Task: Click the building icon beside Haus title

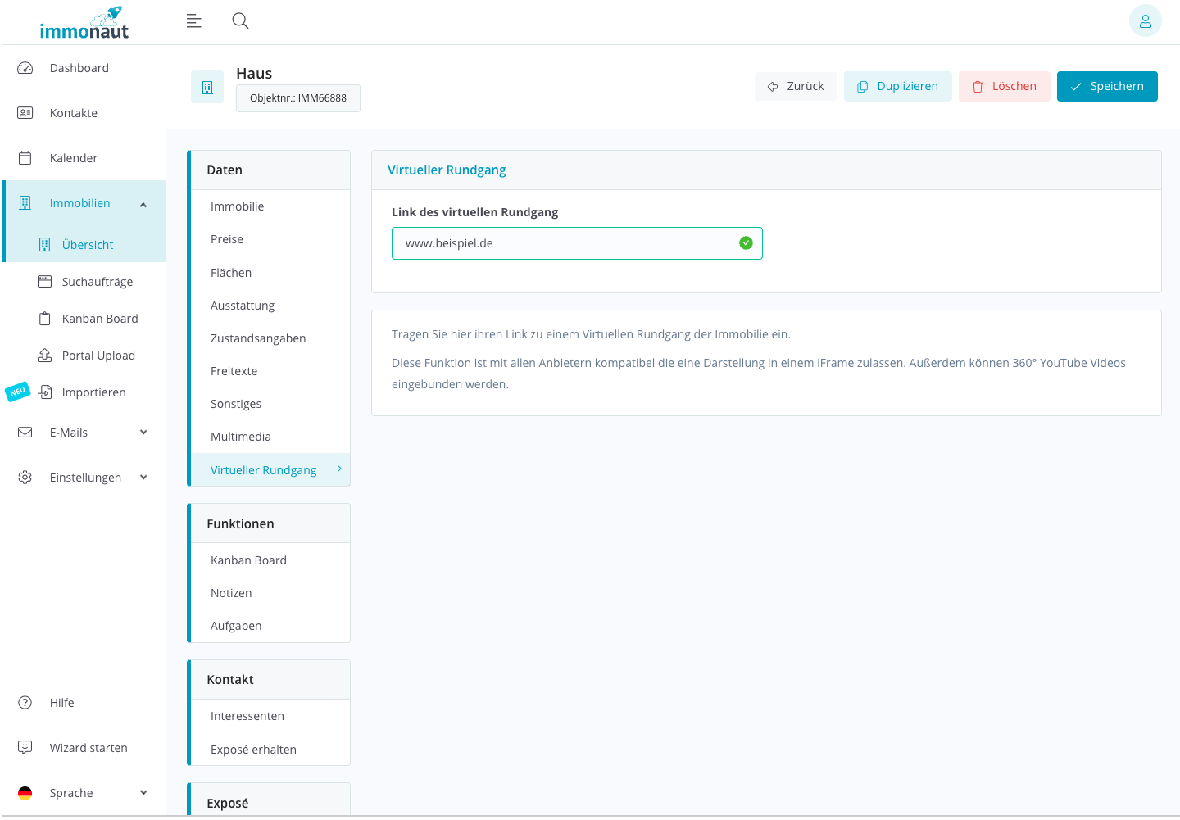Action: pyautogui.click(x=207, y=87)
